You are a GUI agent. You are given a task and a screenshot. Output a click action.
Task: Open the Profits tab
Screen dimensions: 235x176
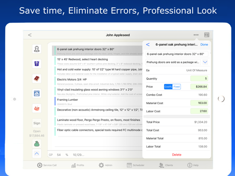[x=77, y=165]
